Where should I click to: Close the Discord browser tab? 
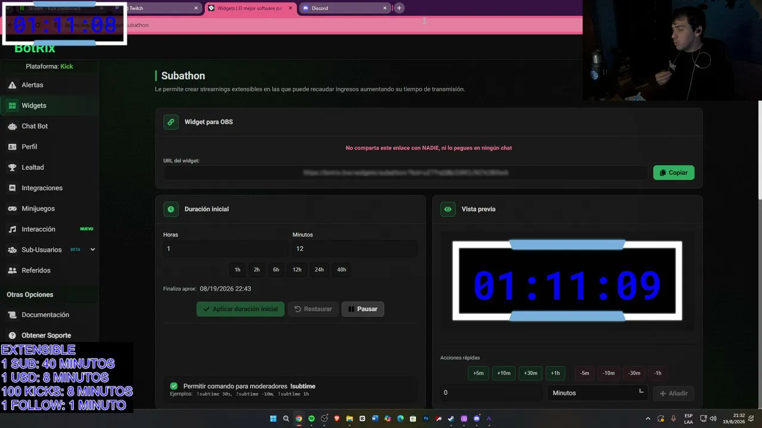click(385, 8)
